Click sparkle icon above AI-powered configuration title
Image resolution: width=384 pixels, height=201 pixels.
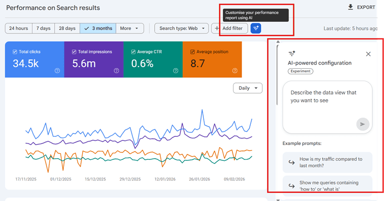pyautogui.click(x=292, y=53)
